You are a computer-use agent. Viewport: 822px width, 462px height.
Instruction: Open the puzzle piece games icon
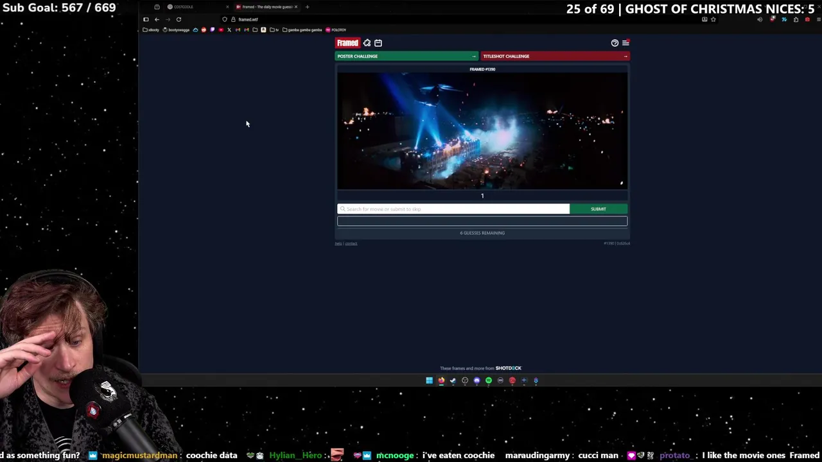point(367,43)
